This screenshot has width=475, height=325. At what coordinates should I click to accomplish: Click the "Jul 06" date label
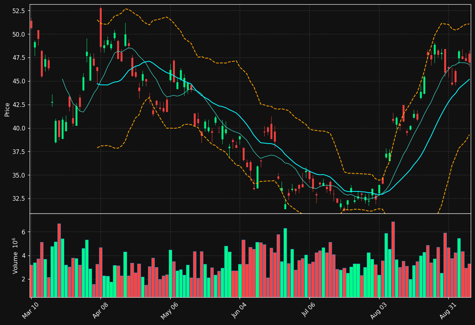tap(309, 310)
